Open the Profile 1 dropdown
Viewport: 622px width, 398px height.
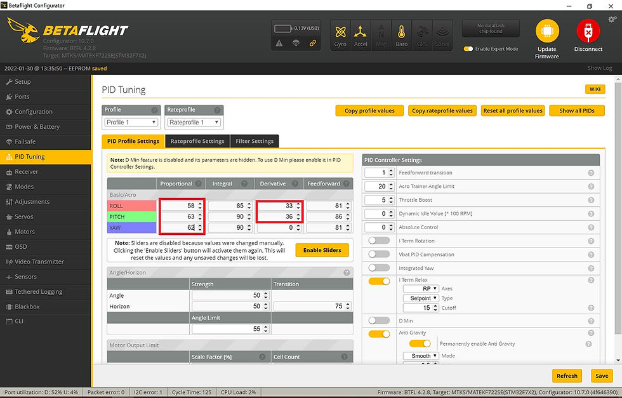[x=131, y=123]
